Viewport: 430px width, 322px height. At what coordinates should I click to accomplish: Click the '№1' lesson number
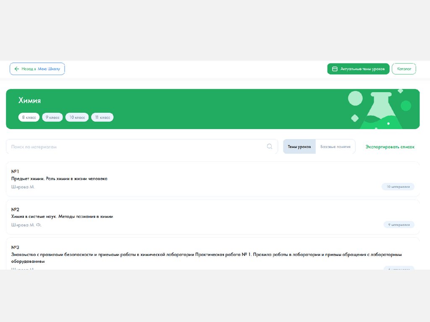click(15, 171)
